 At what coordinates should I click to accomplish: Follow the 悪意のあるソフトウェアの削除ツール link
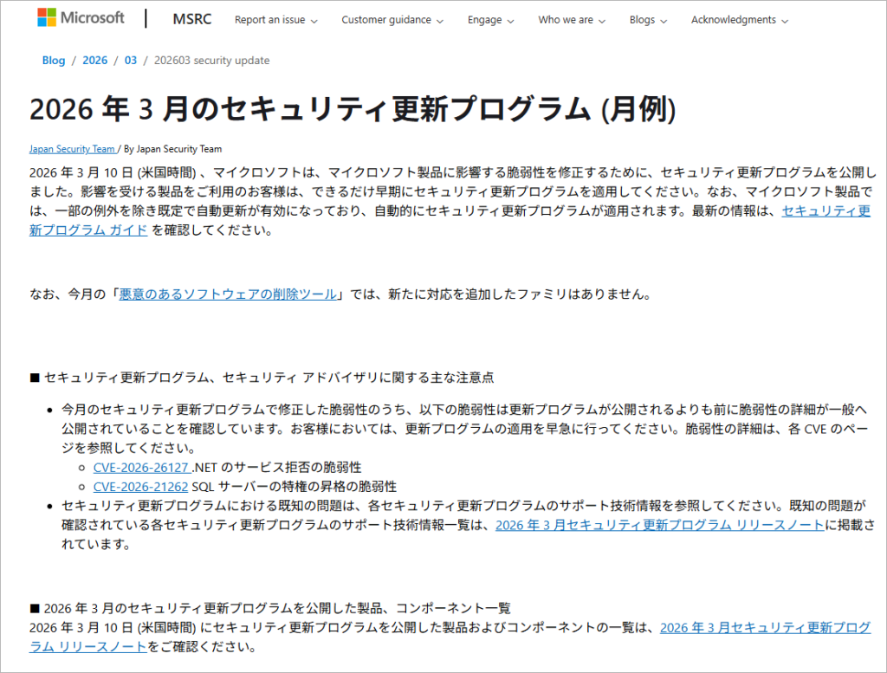click(228, 294)
